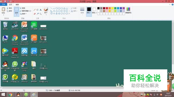Click the Cut scissors icon
Image resolution: width=174 pixels, height=97 pixels.
click(x=7, y=8)
